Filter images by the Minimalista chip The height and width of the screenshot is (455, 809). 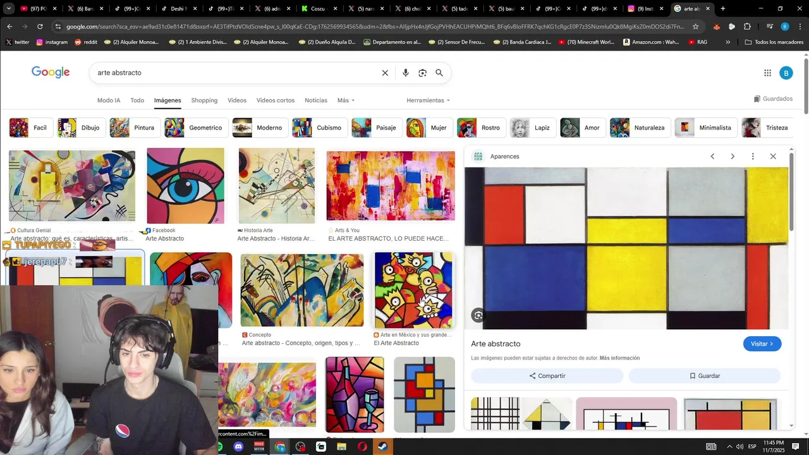point(705,128)
